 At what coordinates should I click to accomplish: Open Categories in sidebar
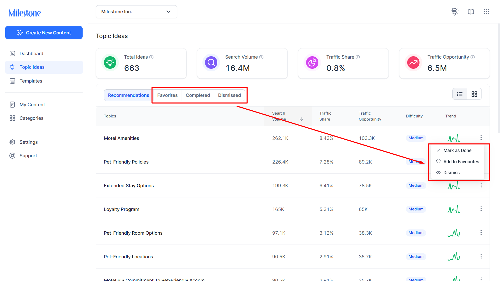click(x=44, y=118)
